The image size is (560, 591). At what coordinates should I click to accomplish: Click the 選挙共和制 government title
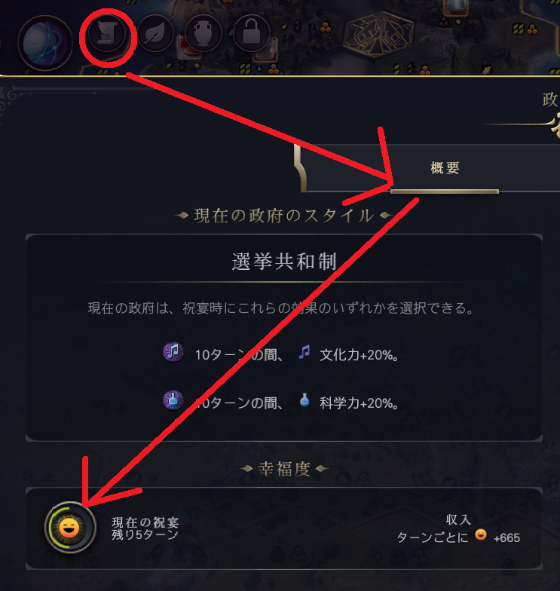point(284,262)
